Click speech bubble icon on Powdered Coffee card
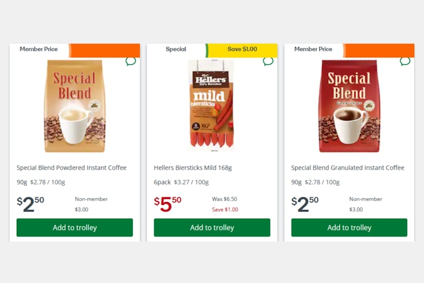 tap(131, 61)
